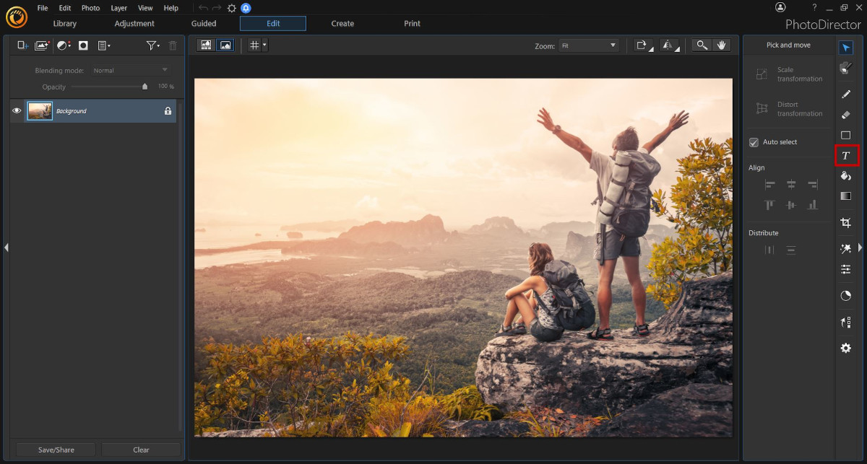Image resolution: width=867 pixels, height=464 pixels.
Task: Add an adjustment layer
Action: [64, 45]
